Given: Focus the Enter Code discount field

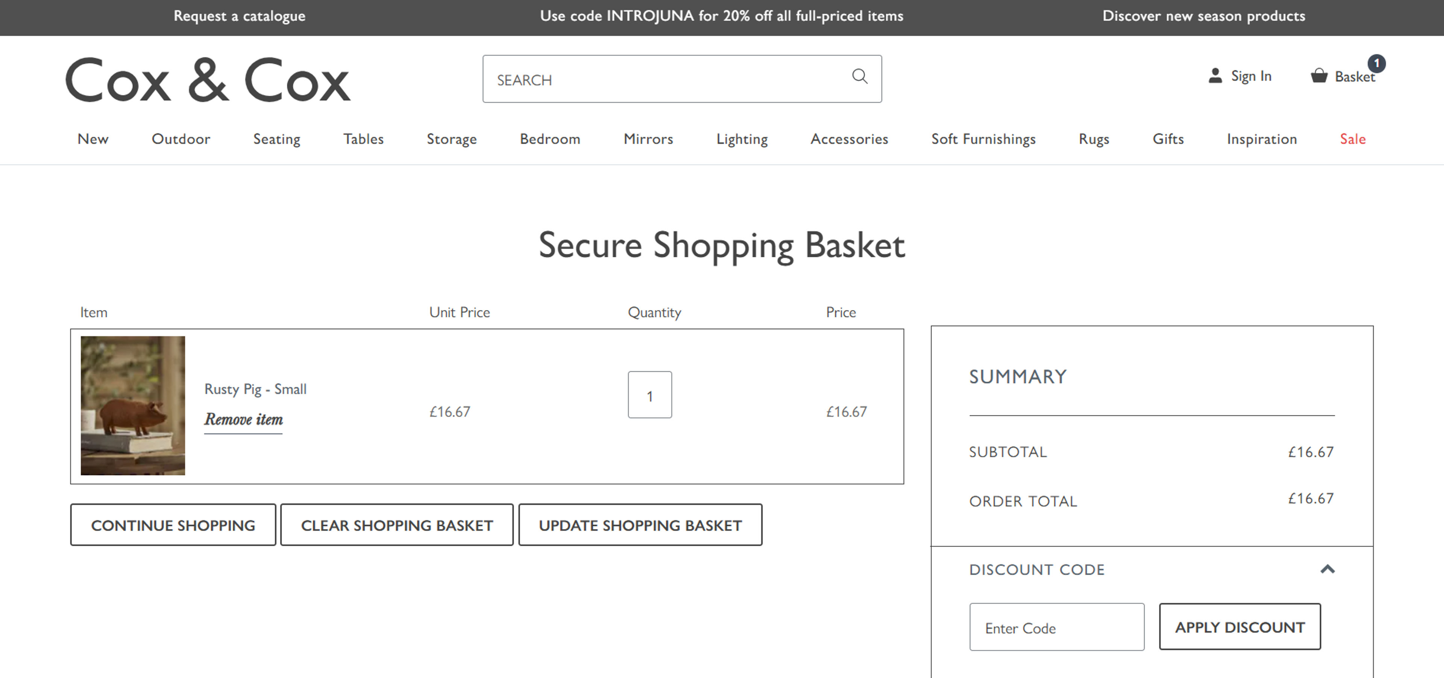Looking at the screenshot, I should 1057,627.
